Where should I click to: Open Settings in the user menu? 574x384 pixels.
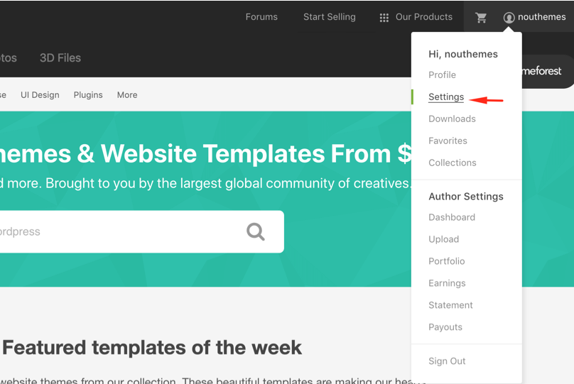tap(446, 97)
